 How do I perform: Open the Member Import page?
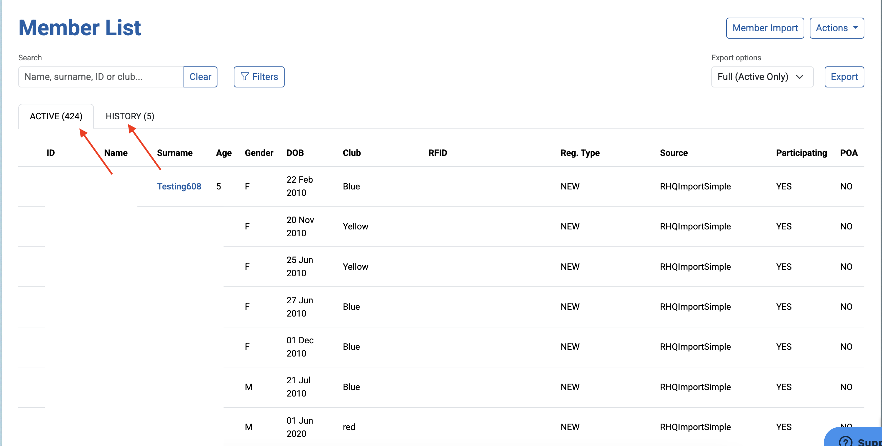[x=765, y=28]
